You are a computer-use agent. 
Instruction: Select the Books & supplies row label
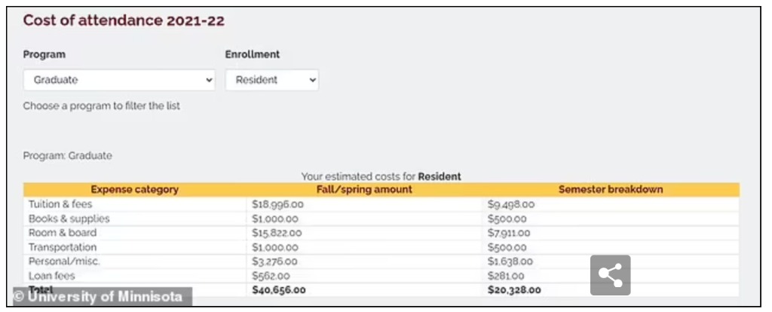69,219
